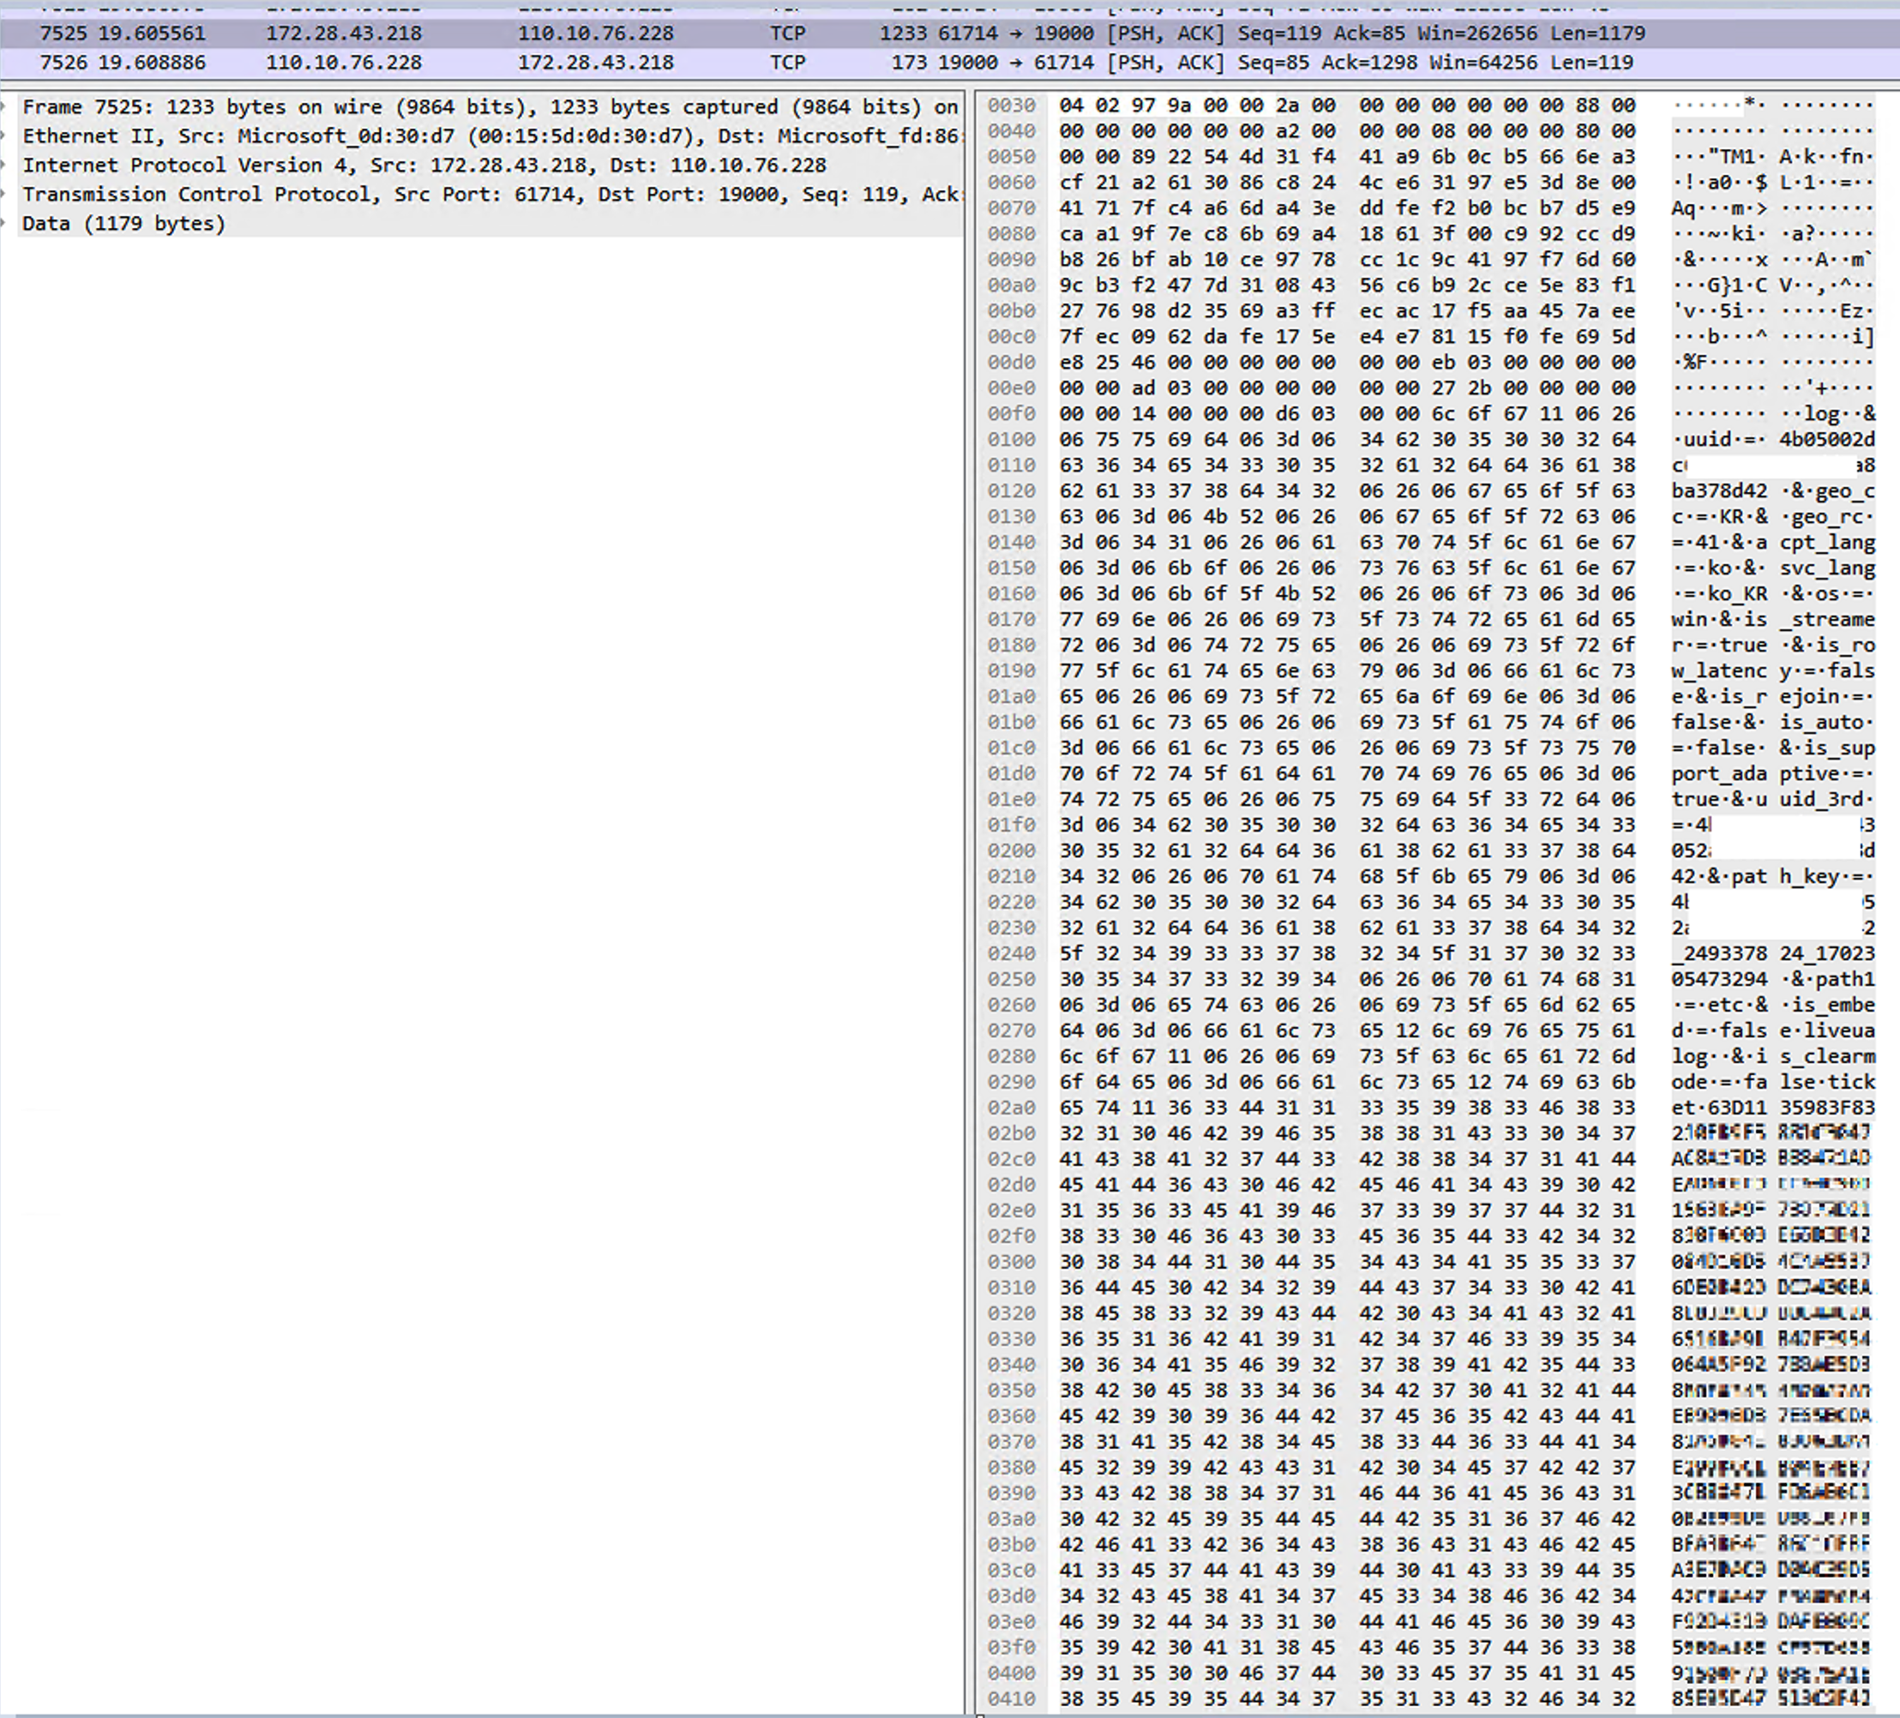
Task: Expand the Ethernet II disclosure arrow
Action: pyautogui.click(x=4, y=135)
